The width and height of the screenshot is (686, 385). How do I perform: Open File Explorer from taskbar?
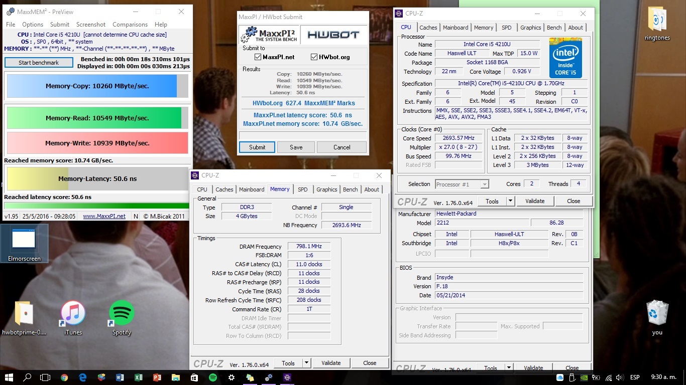click(x=176, y=377)
